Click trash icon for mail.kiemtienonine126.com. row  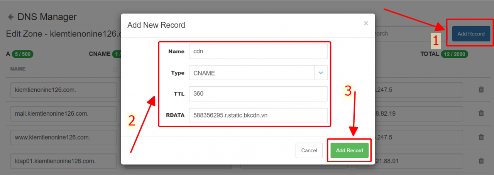tap(481, 113)
